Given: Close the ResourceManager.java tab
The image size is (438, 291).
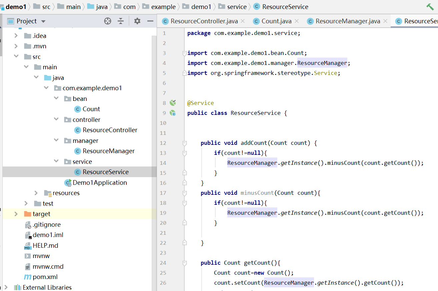Looking at the screenshot, I should tap(385, 21).
